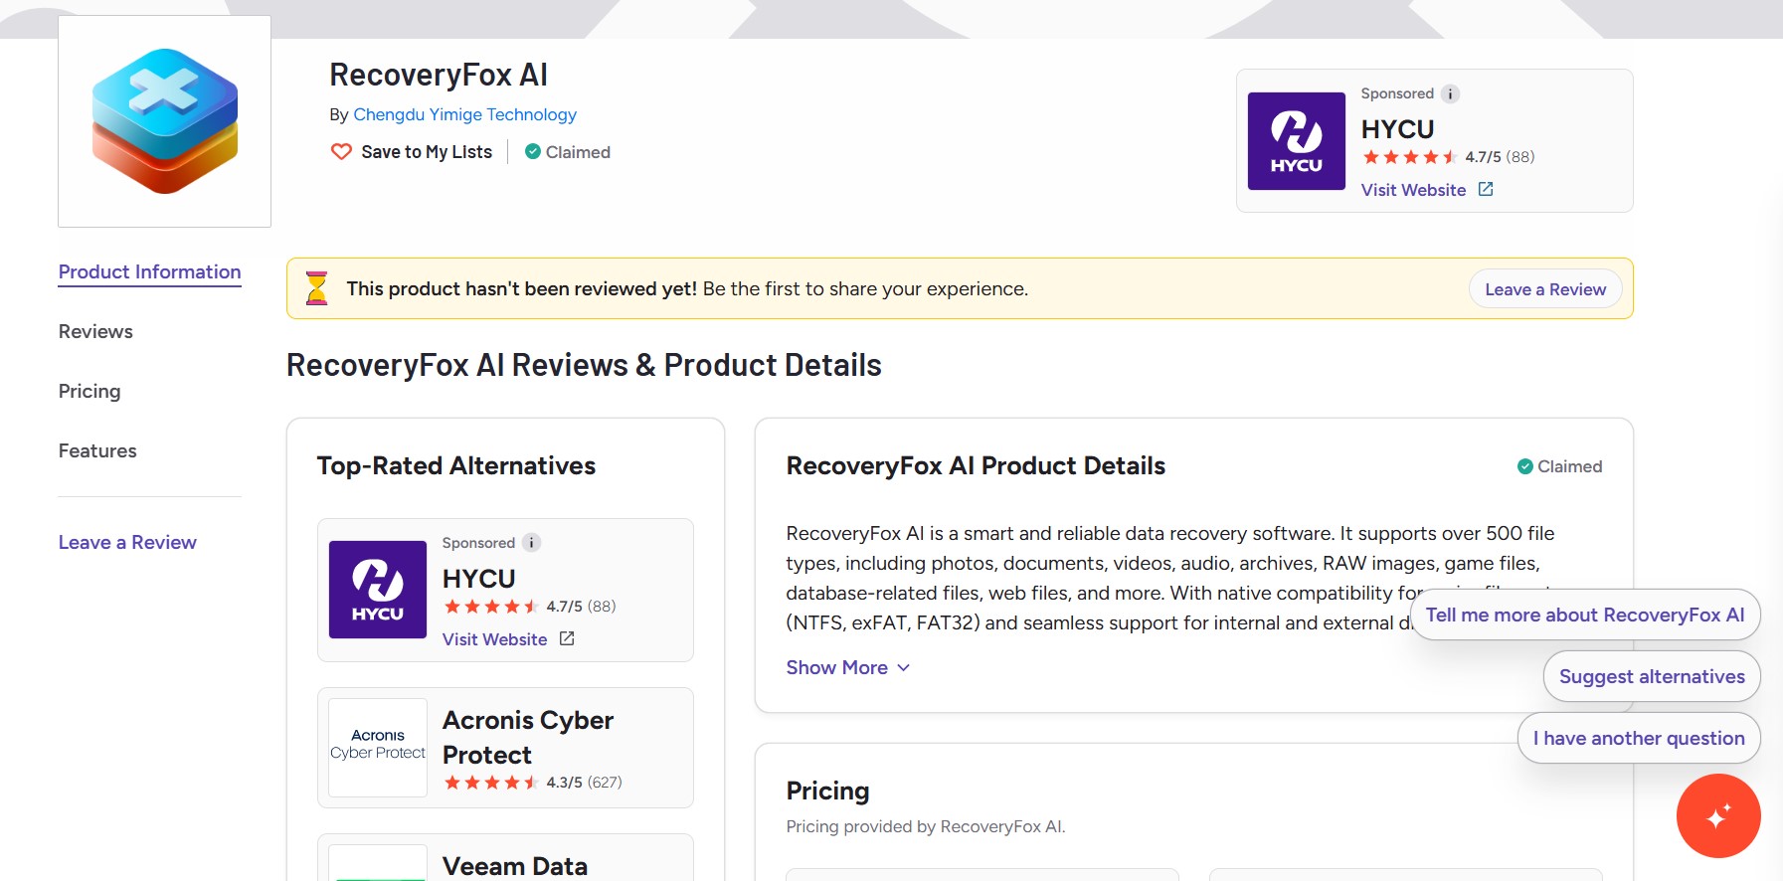
Task: Click Pricing provided by RecoveryFox AI text
Action: click(926, 826)
